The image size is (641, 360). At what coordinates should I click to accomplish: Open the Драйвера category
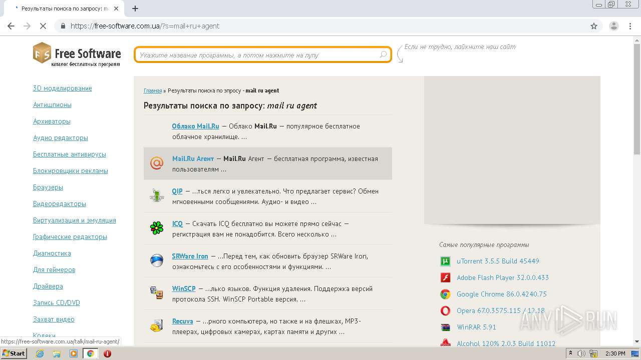(48, 286)
